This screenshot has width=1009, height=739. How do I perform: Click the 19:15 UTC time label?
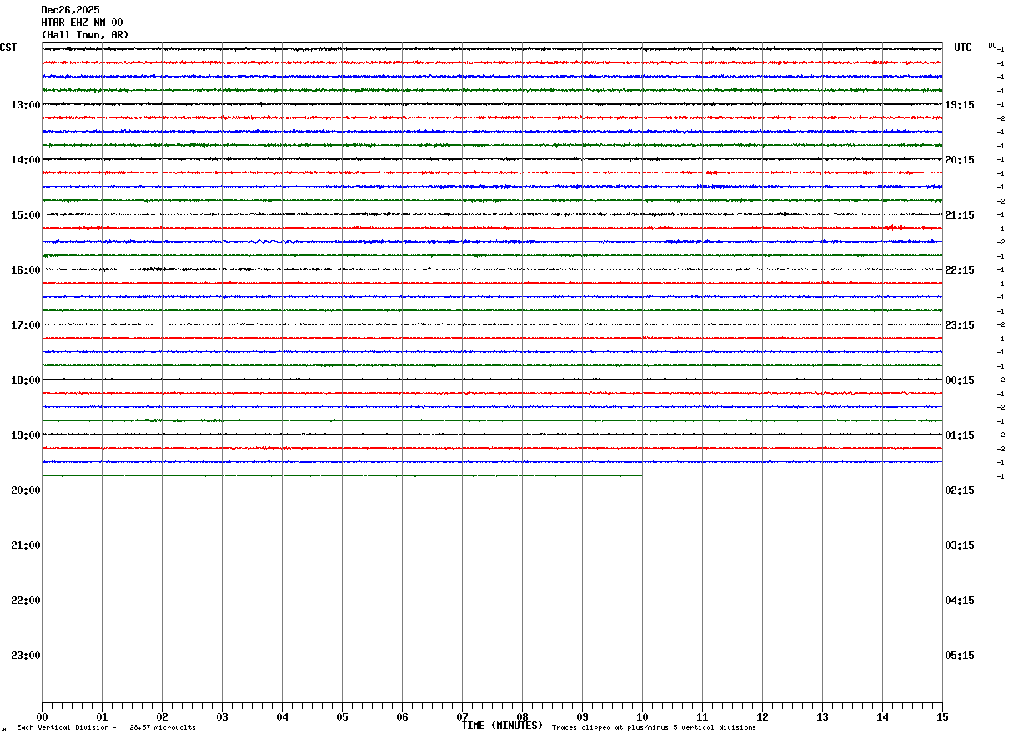coord(959,105)
